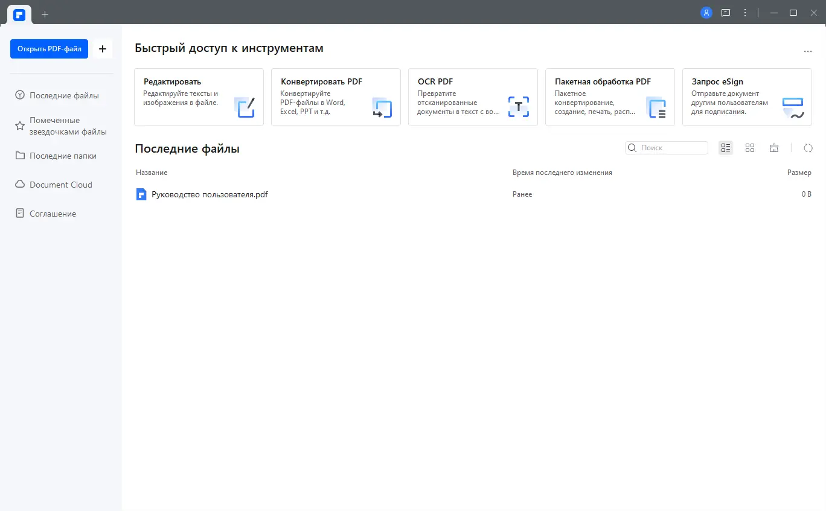Click the broom icon to clear recent files

point(773,147)
